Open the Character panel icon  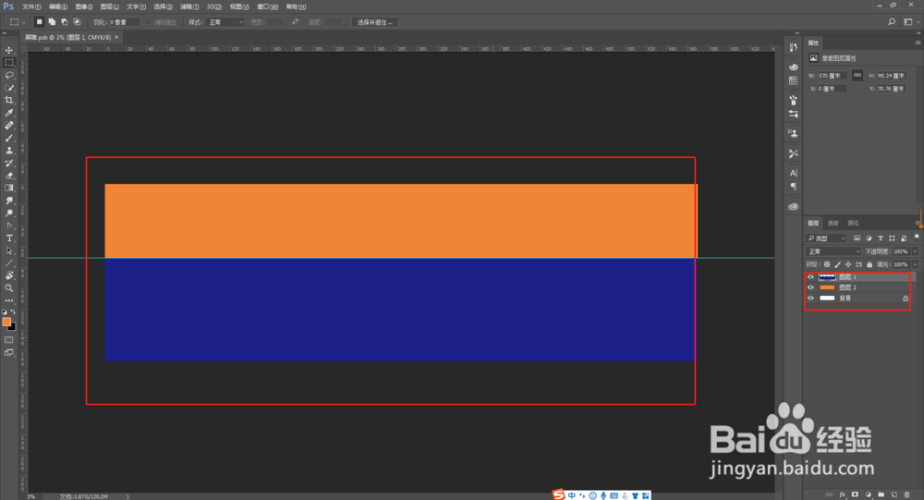point(793,173)
